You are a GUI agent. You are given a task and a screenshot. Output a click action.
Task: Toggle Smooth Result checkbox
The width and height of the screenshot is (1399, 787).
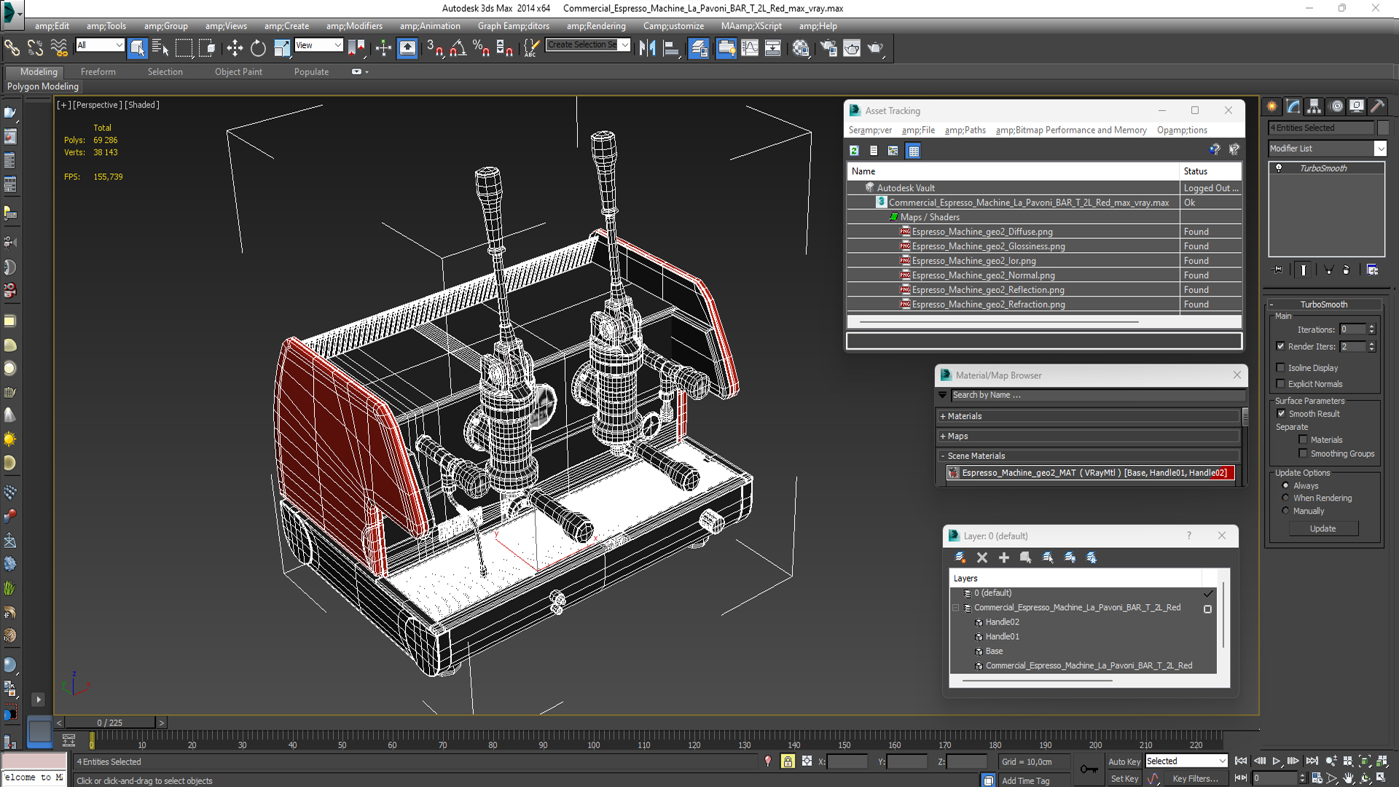coord(1282,413)
